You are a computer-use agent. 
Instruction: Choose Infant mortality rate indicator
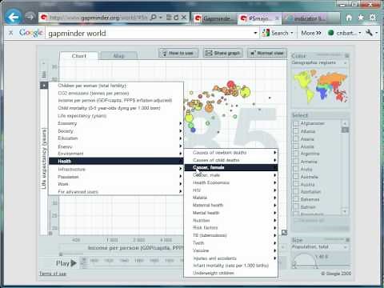tap(231, 266)
